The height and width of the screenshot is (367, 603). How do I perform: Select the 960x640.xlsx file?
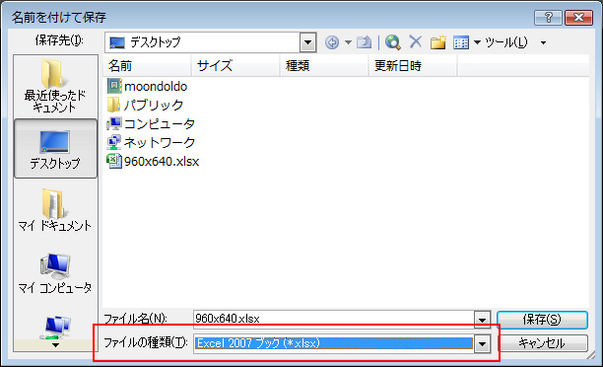153,162
